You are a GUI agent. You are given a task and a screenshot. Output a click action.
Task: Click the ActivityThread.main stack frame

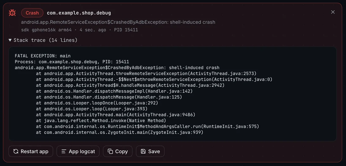point(116,115)
